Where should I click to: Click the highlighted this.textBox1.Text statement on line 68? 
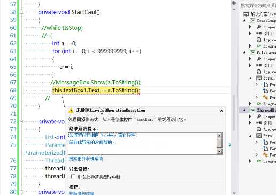pyautogui.click(x=96, y=90)
